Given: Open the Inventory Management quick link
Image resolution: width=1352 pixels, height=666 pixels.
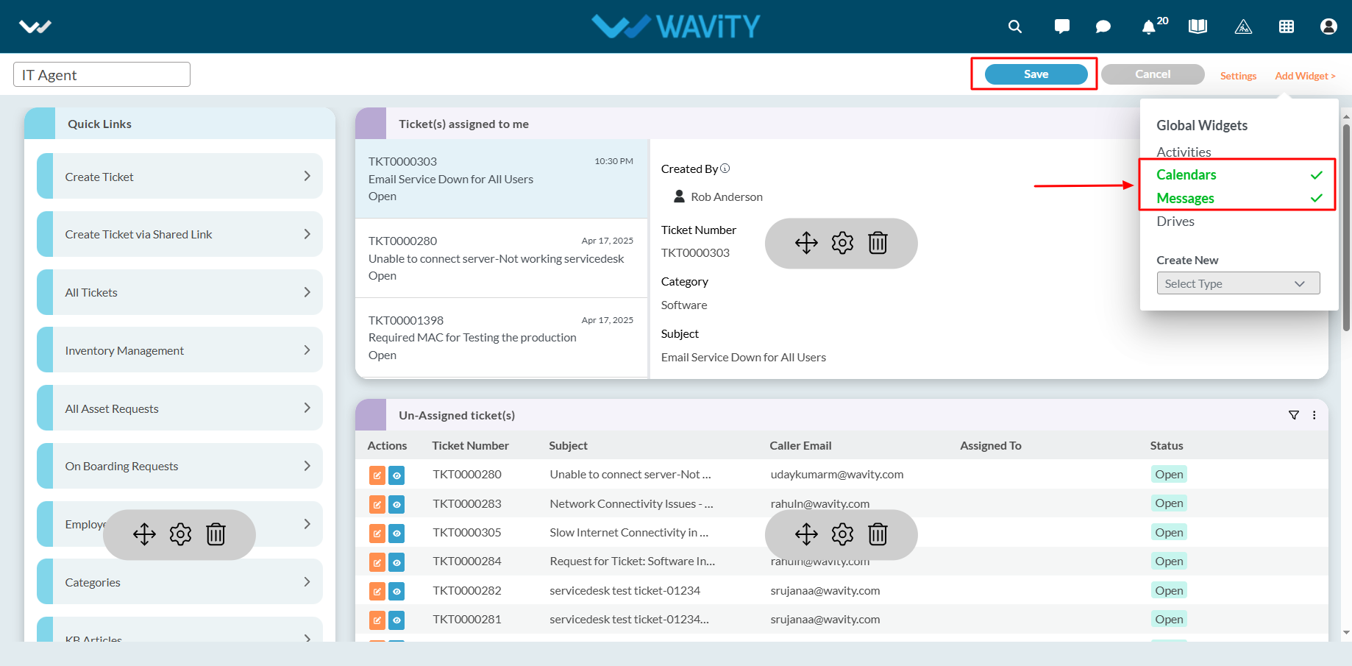Looking at the screenshot, I should pyautogui.click(x=179, y=350).
